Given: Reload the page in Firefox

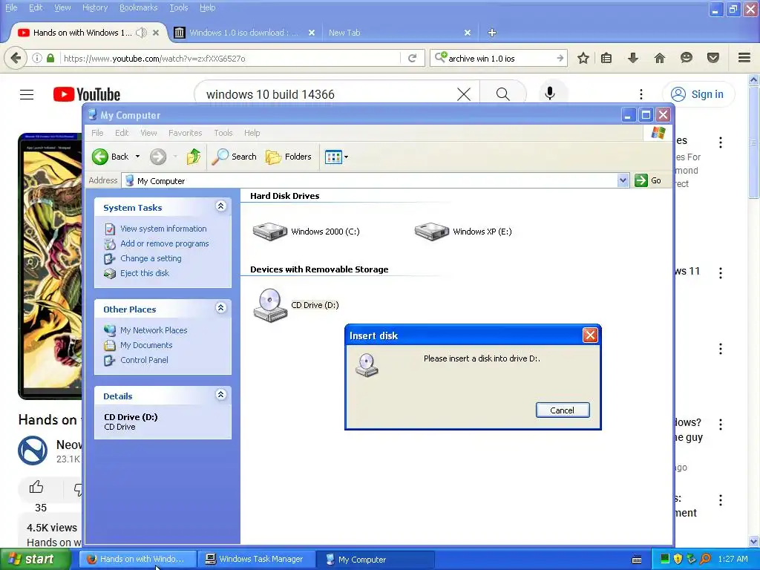Looking at the screenshot, I should coord(413,58).
